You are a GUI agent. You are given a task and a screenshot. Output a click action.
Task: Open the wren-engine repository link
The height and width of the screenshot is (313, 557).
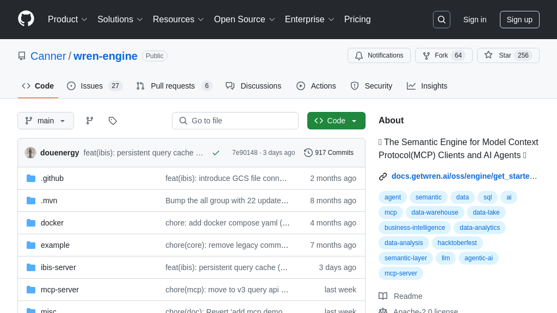click(106, 56)
